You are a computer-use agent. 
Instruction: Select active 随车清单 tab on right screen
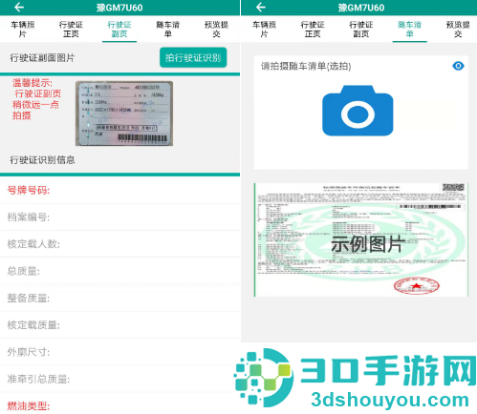(x=409, y=30)
